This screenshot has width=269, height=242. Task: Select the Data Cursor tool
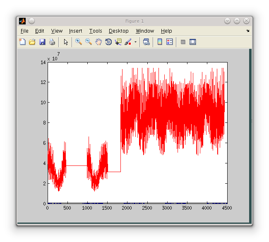tap(118, 42)
